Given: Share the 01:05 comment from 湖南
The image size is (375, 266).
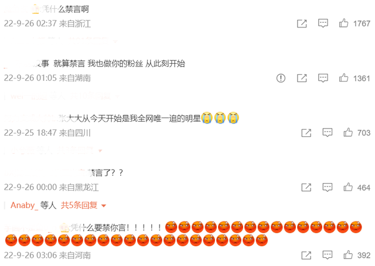Looking at the screenshot, I should (302, 78).
